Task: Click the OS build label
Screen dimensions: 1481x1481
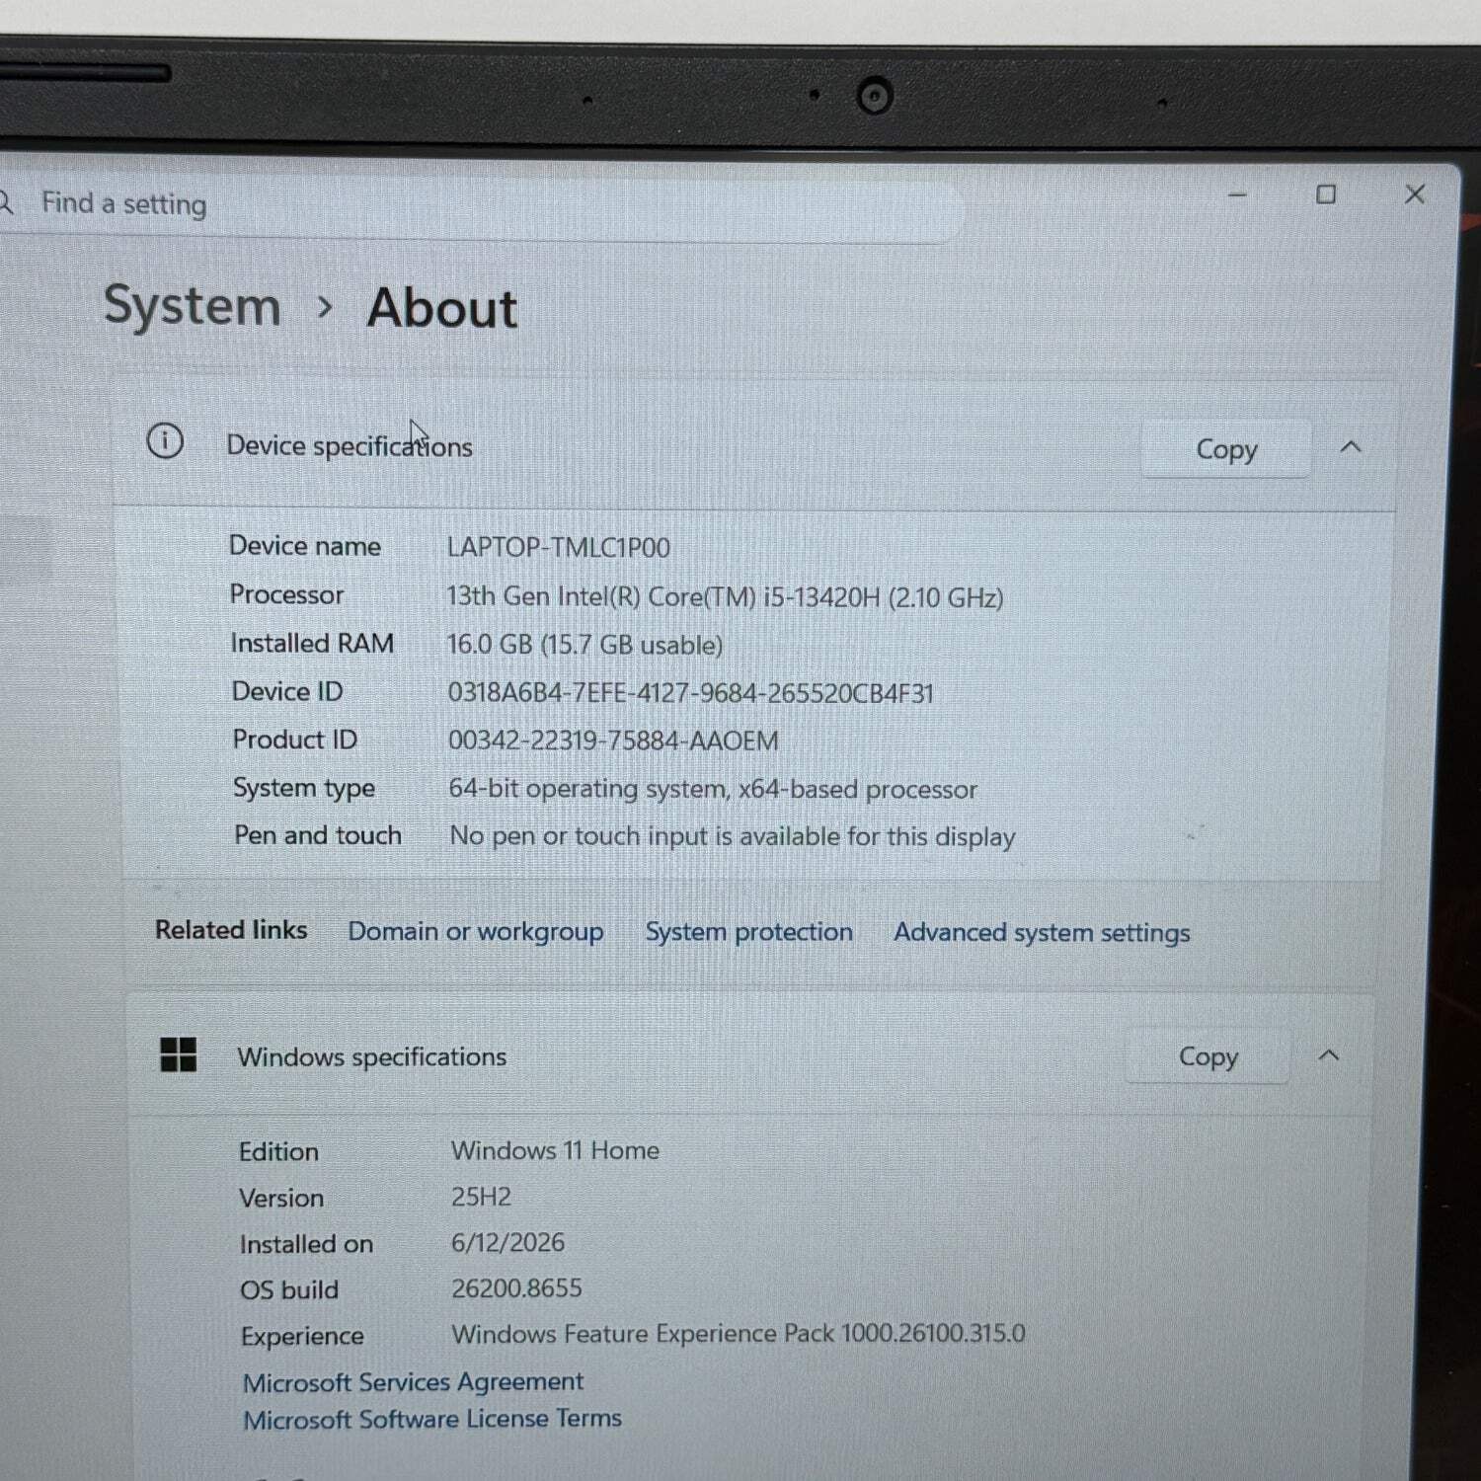Action: [289, 1290]
